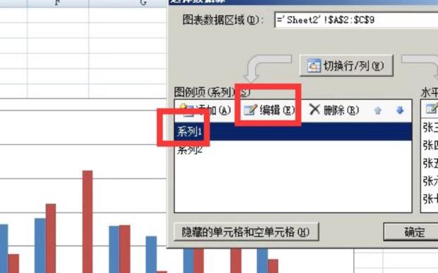Click the Switch Row/Column icon (切换行/列)

tap(314, 66)
